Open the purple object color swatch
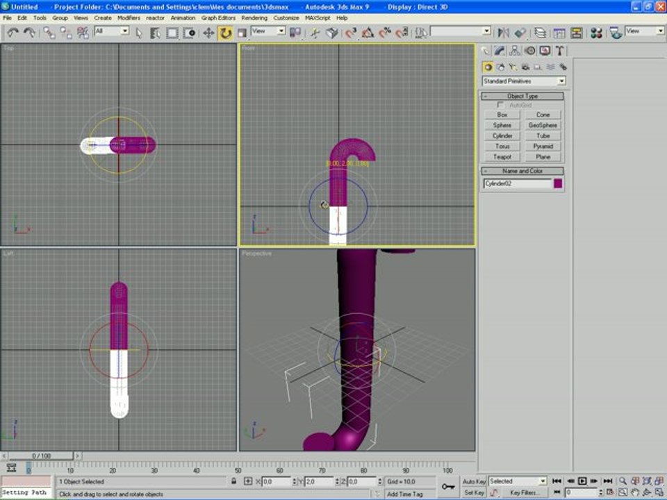 coord(558,183)
